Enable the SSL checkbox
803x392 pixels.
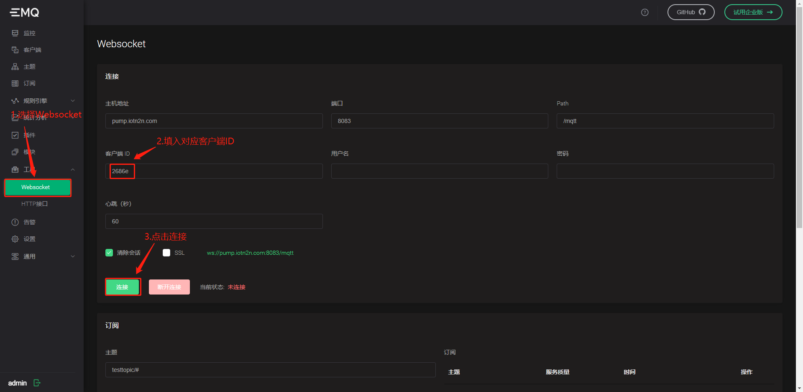tap(166, 253)
